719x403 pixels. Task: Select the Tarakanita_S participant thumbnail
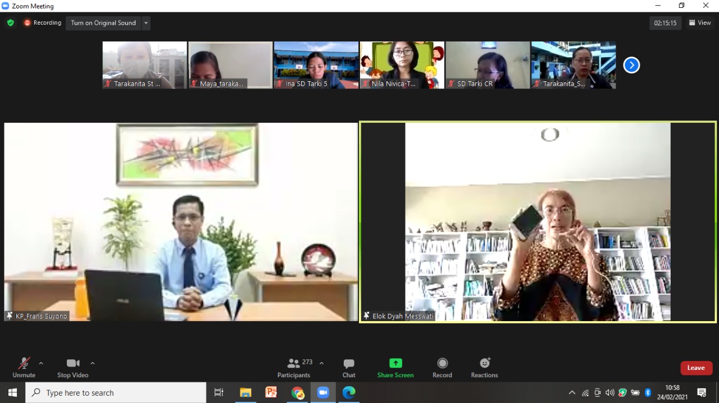pyautogui.click(x=574, y=65)
